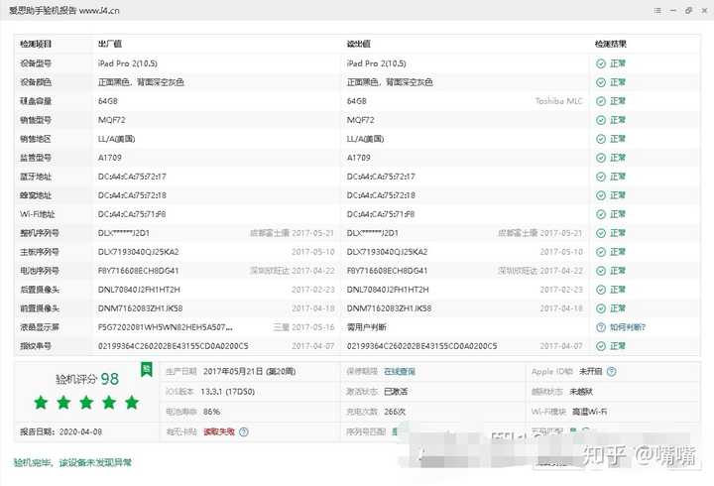Click the check icon in 主板序列号 row

601,252
